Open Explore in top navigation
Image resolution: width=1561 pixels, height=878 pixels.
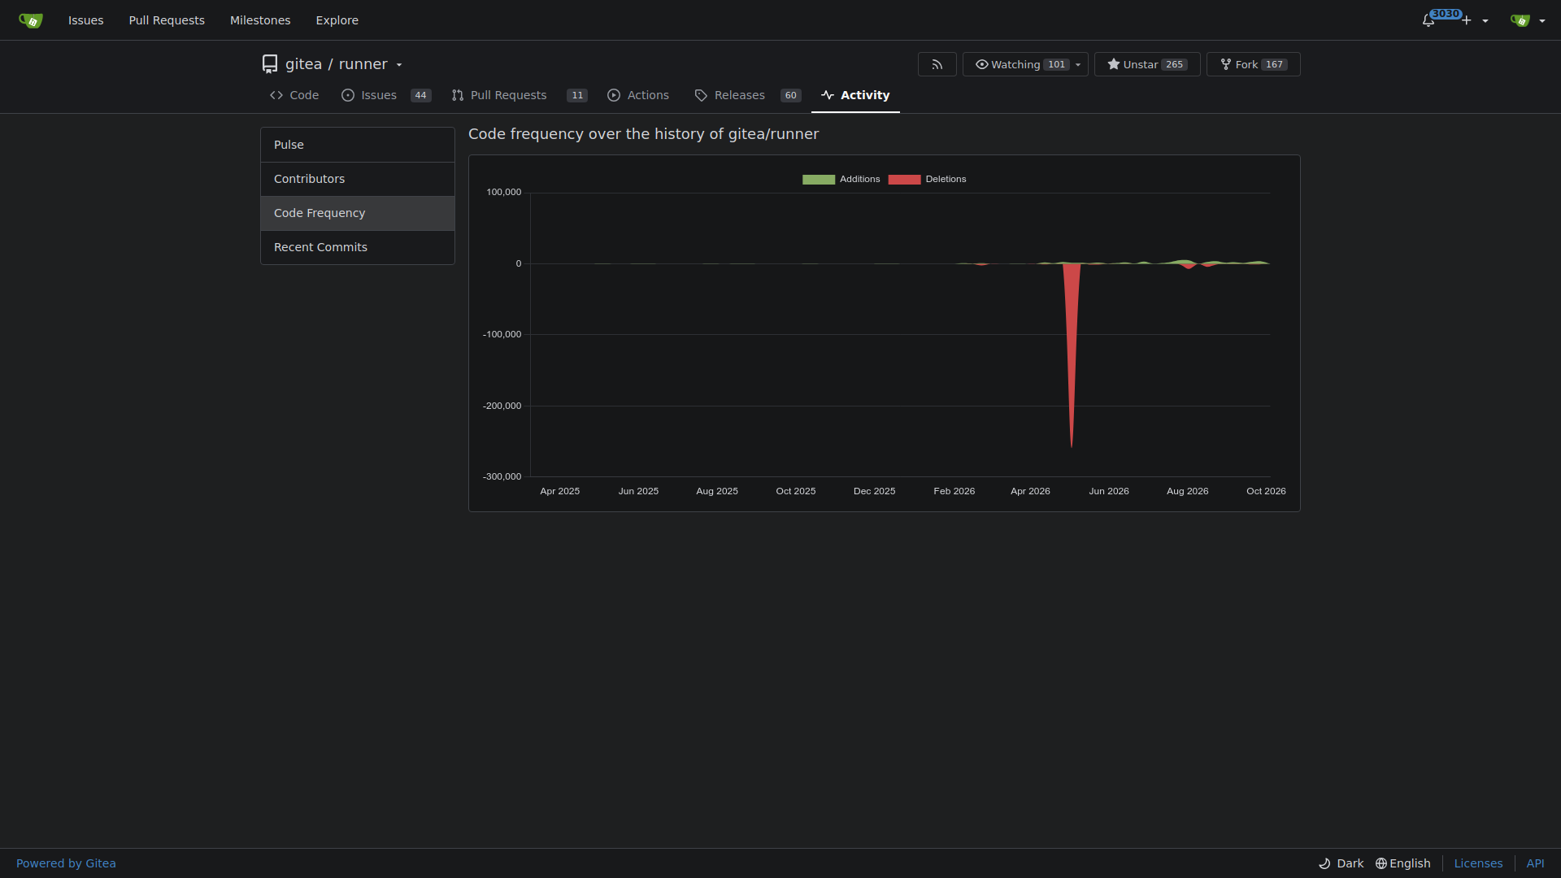coord(337,20)
